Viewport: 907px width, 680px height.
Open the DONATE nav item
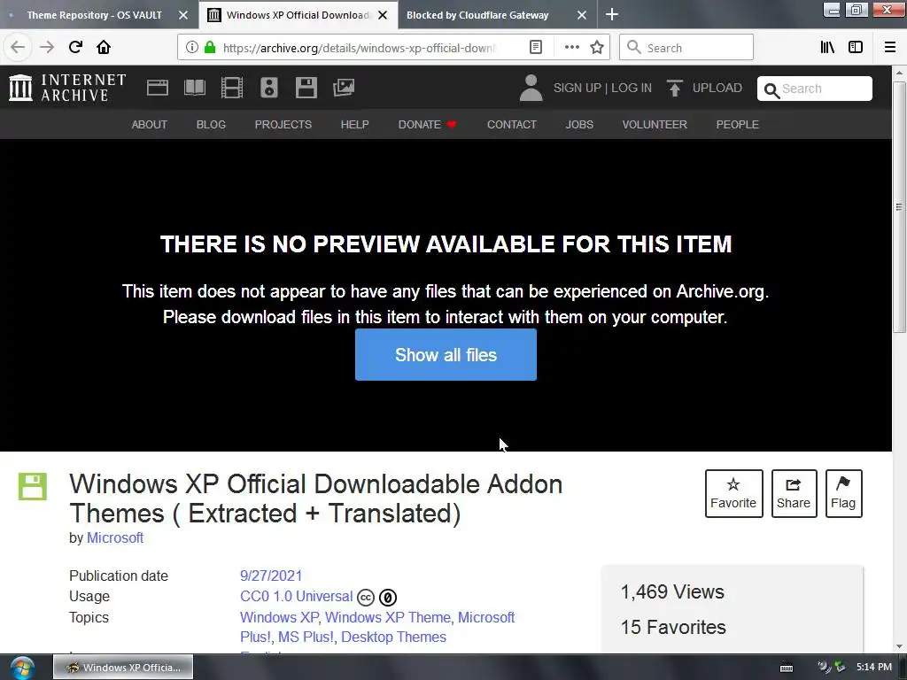(x=428, y=124)
